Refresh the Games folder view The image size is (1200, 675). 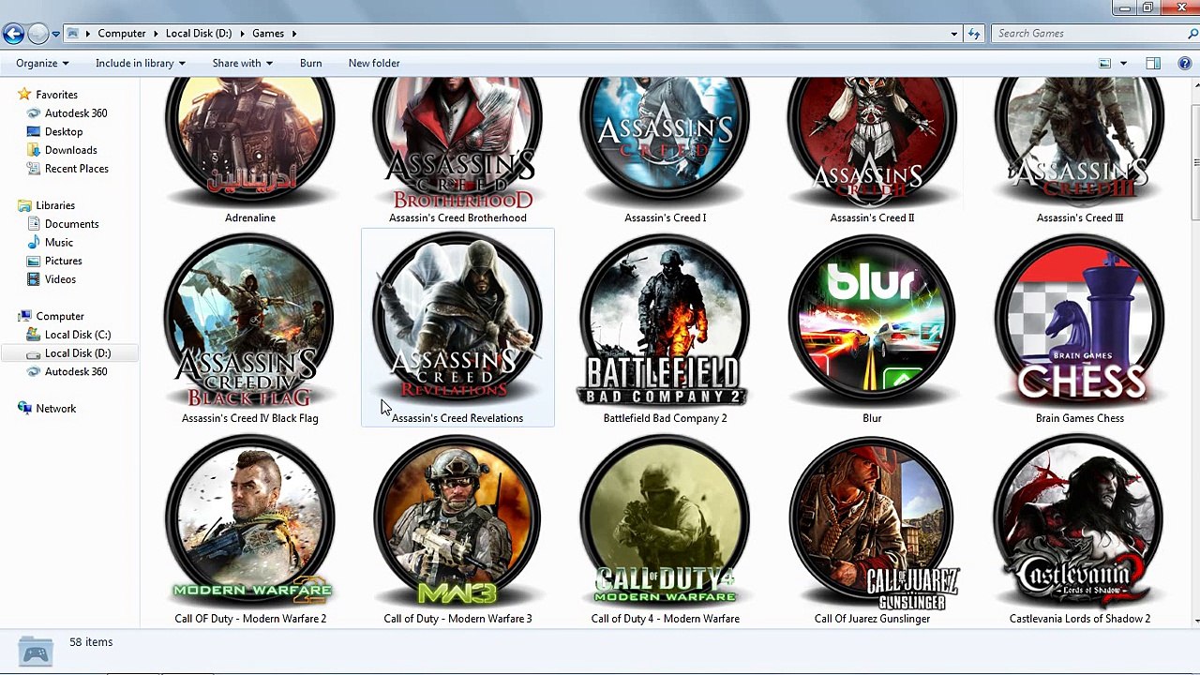[974, 34]
